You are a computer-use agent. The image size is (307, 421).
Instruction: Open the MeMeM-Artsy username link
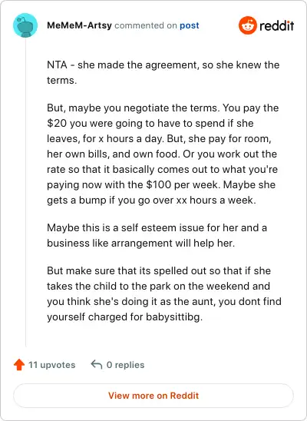(79, 25)
